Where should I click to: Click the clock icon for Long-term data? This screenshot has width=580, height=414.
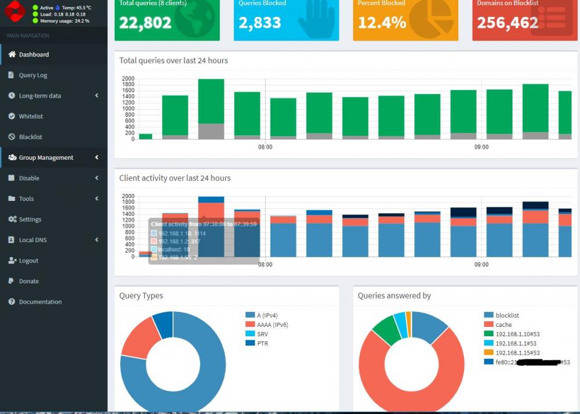[x=12, y=96]
